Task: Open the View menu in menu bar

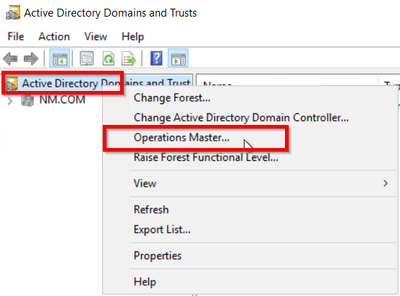Action: point(95,37)
